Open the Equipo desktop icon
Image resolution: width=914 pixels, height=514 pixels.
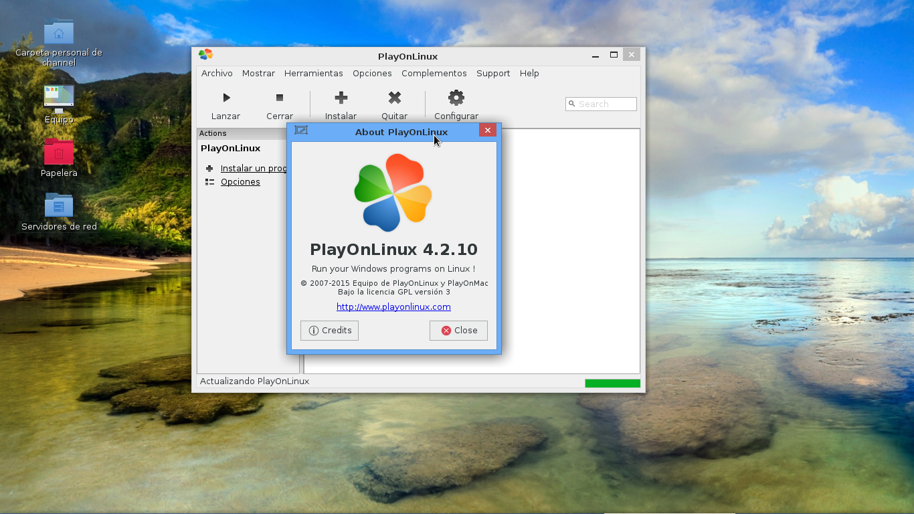pos(58,97)
